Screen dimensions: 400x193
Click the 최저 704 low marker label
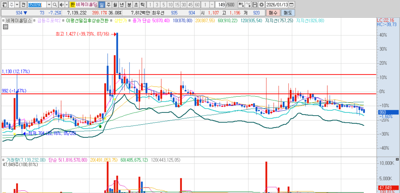(x=52, y=134)
